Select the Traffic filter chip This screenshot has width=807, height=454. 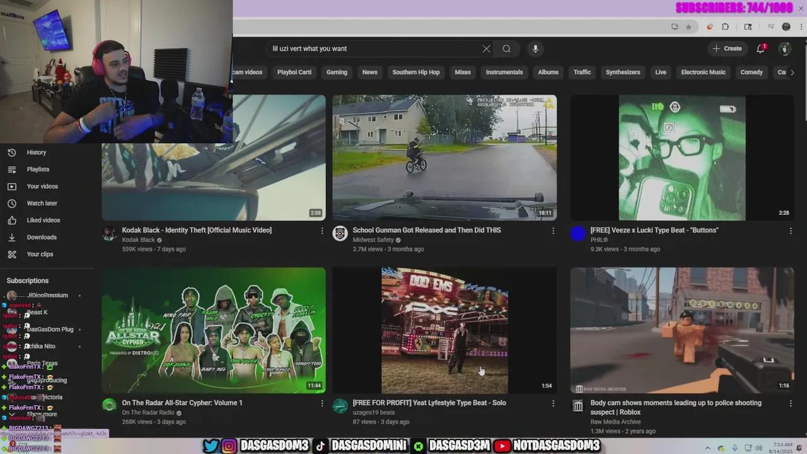coord(582,73)
